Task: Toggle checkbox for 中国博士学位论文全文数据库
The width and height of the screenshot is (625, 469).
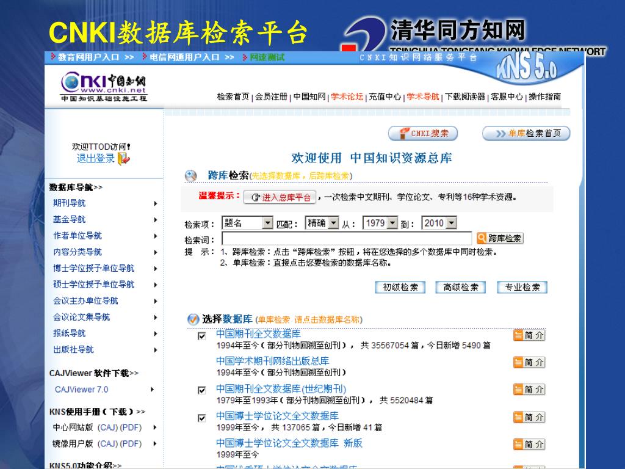Action: coord(201,418)
